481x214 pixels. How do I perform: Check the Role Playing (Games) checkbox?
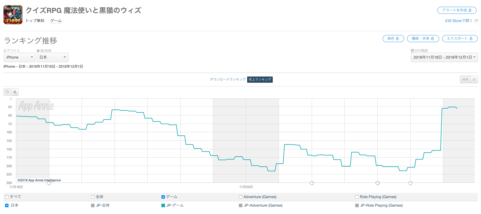pyautogui.click(x=357, y=197)
